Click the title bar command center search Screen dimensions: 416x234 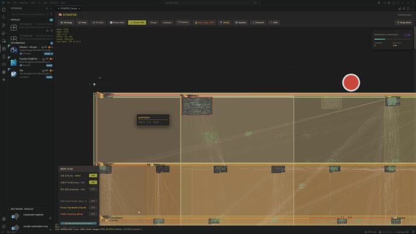(211, 2)
